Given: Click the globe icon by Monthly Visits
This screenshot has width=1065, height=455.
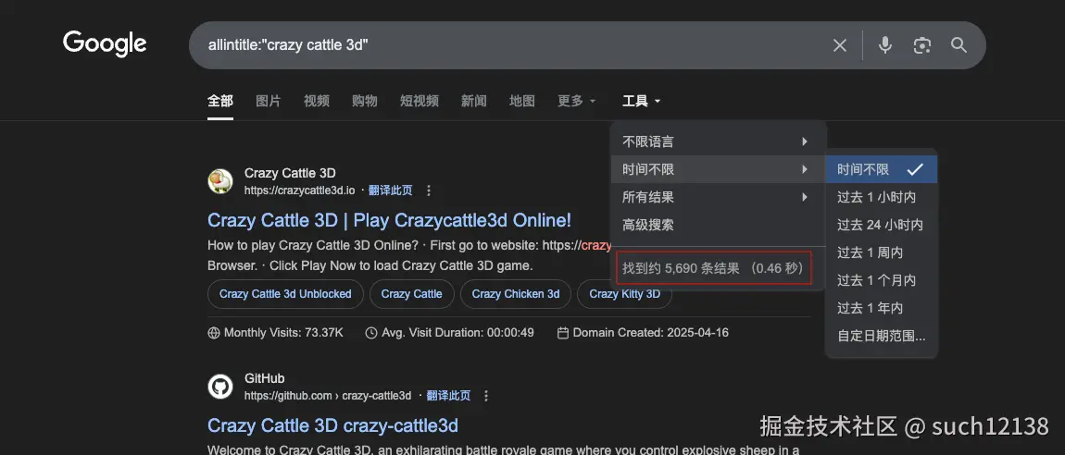Looking at the screenshot, I should 214,333.
